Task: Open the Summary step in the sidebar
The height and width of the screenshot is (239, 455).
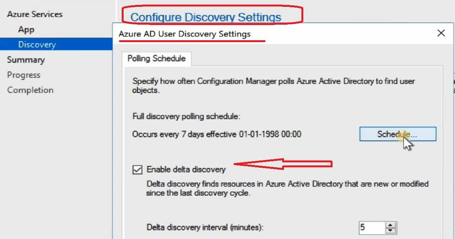Action: click(x=26, y=60)
